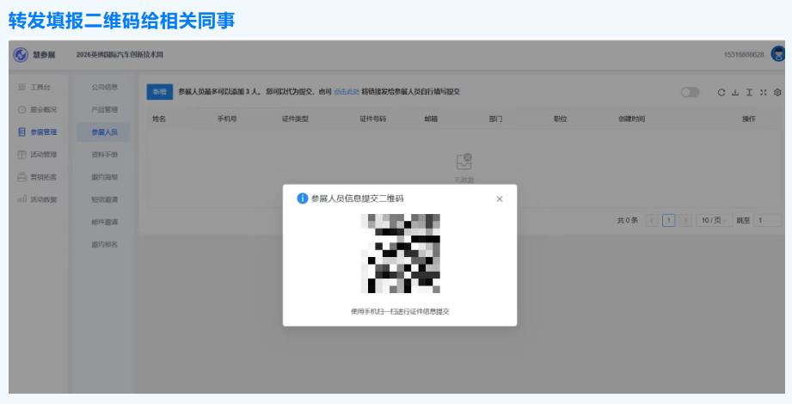Viewport: 792px width, 404px height.
Task: Click the 慧参展 logo icon
Action: 21,54
